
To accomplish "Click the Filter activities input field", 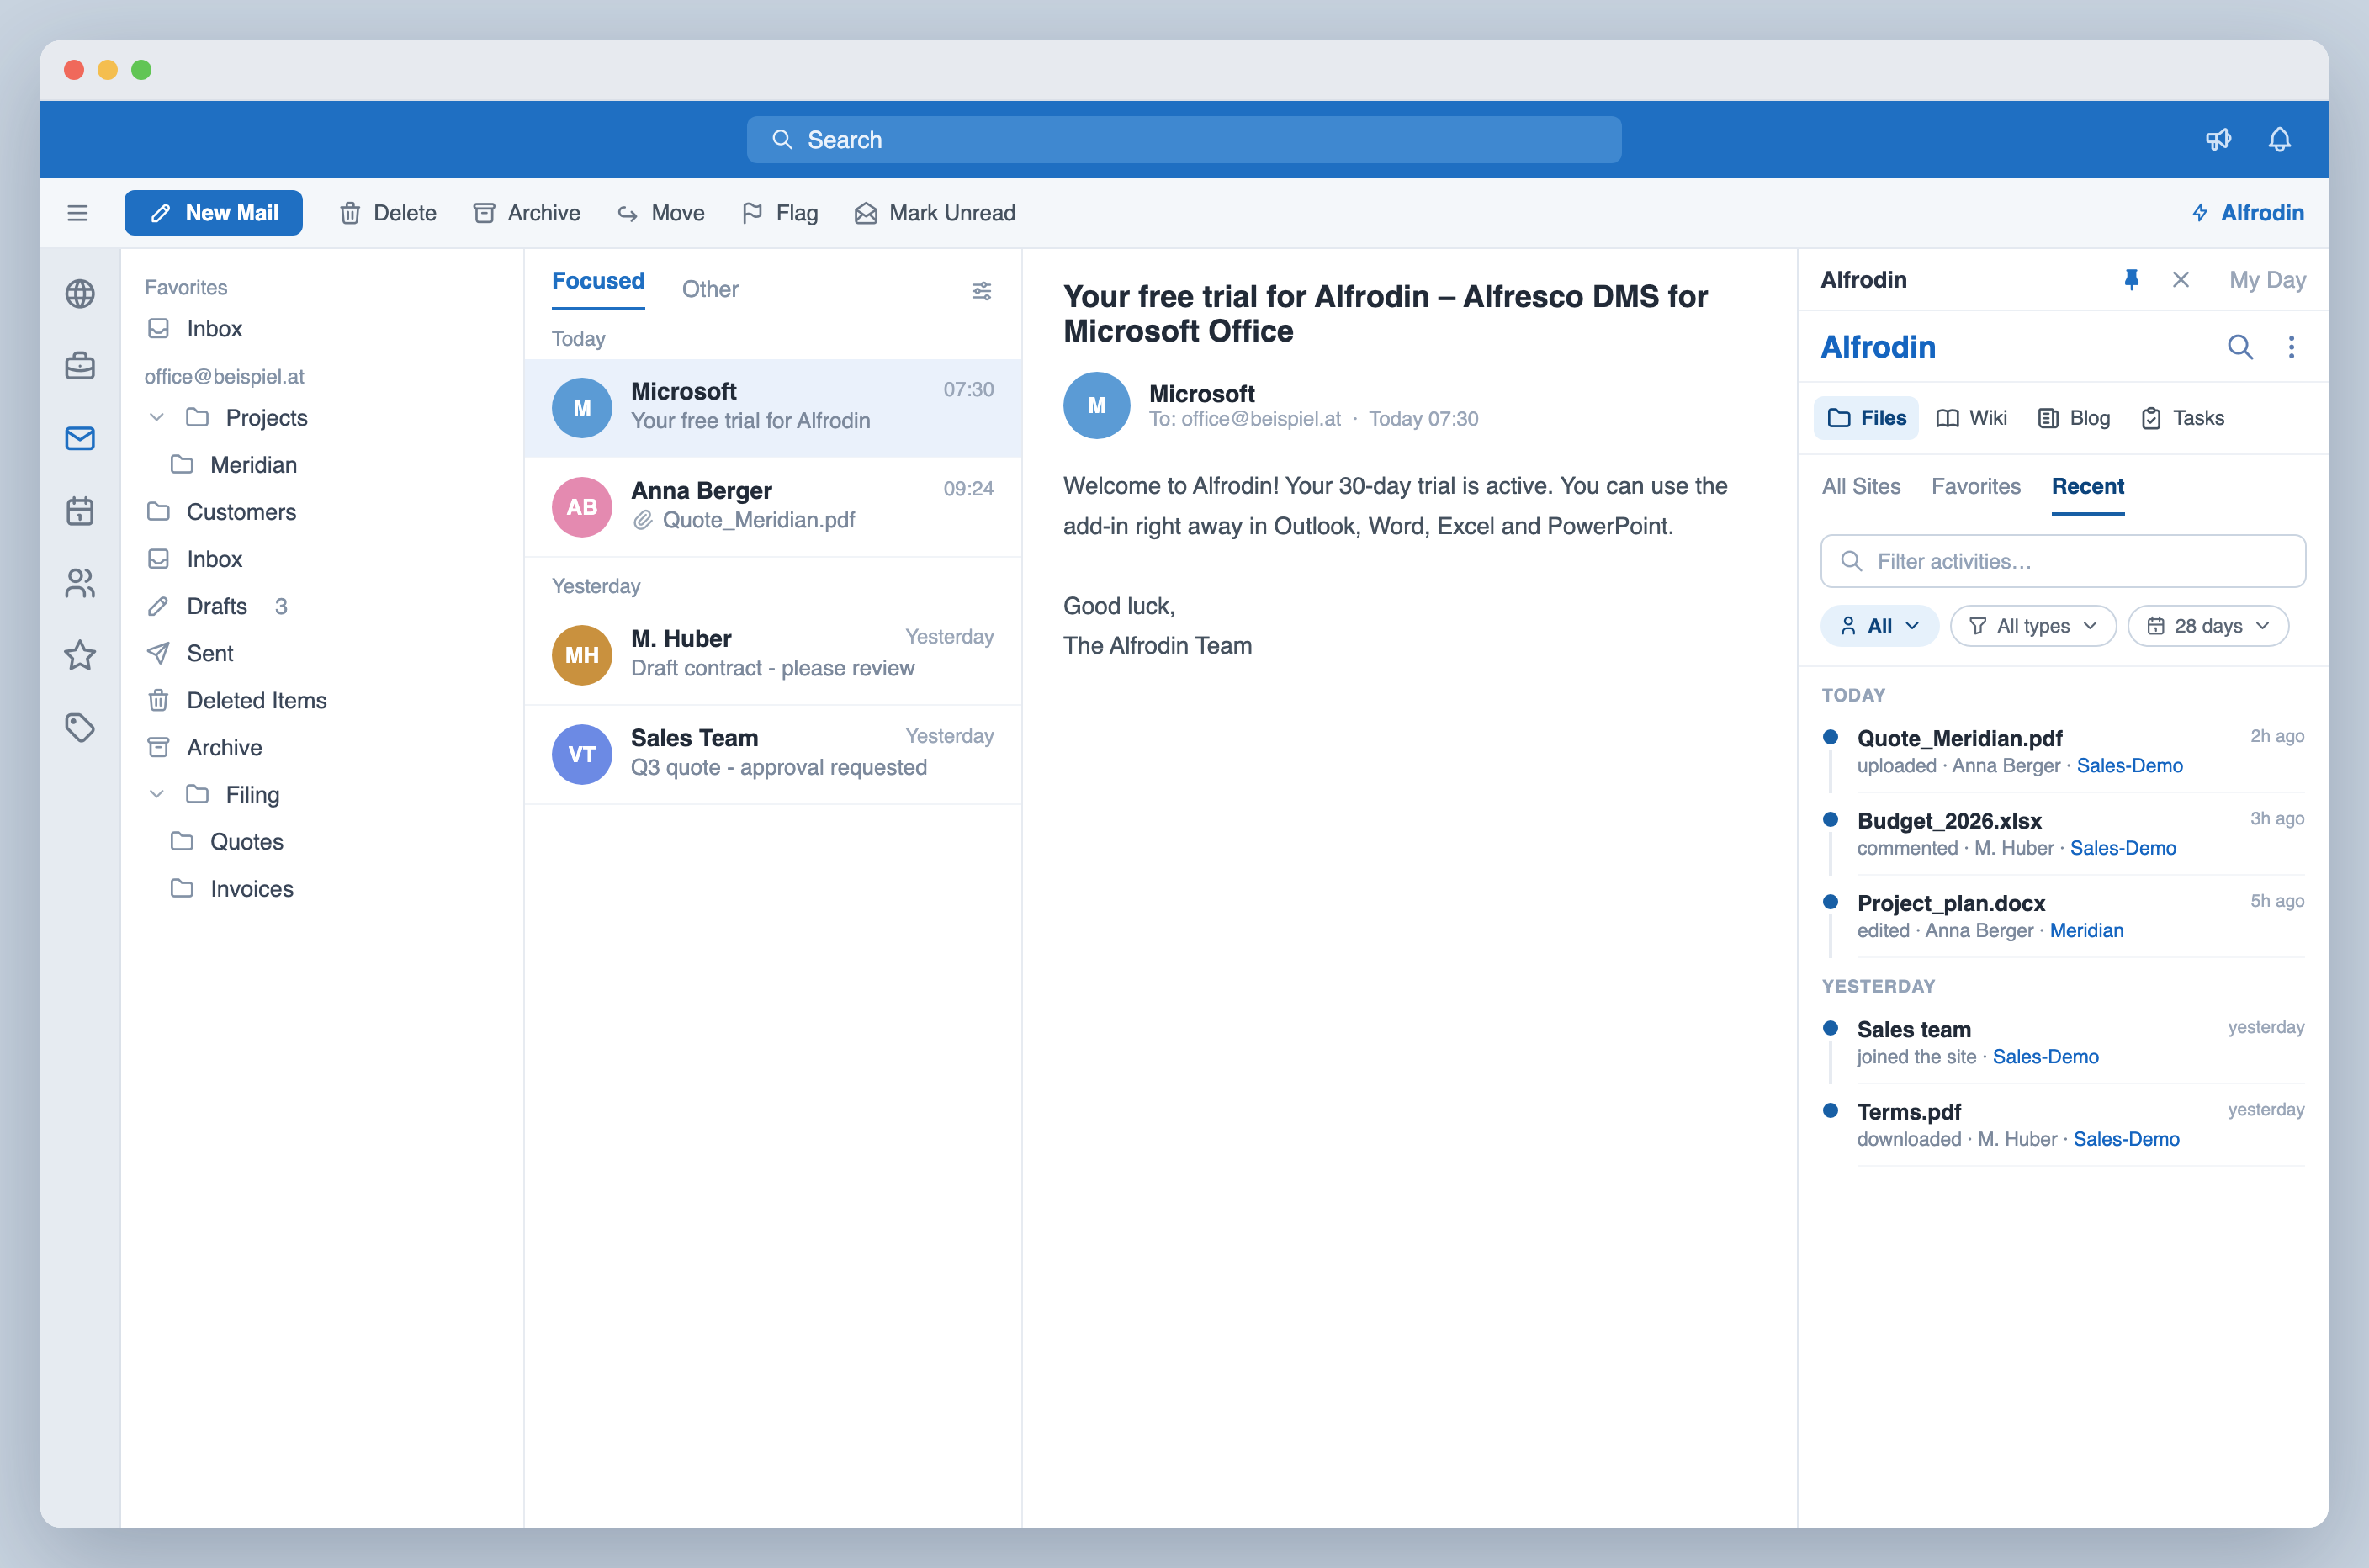I will click(x=2063, y=561).
